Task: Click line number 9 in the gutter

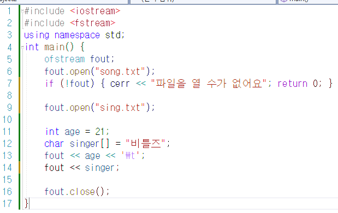Action: [9, 108]
